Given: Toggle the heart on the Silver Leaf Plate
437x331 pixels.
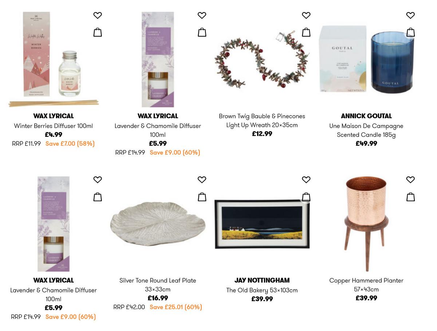Looking at the screenshot, I should (x=201, y=180).
